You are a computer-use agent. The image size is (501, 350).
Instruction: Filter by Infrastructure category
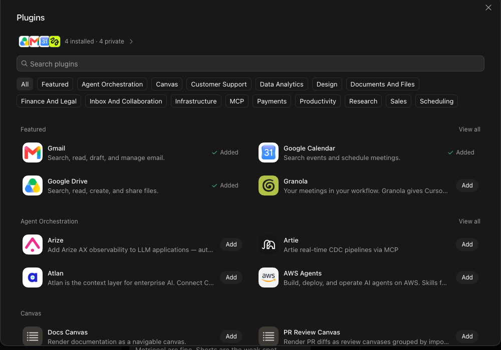[x=196, y=101]
